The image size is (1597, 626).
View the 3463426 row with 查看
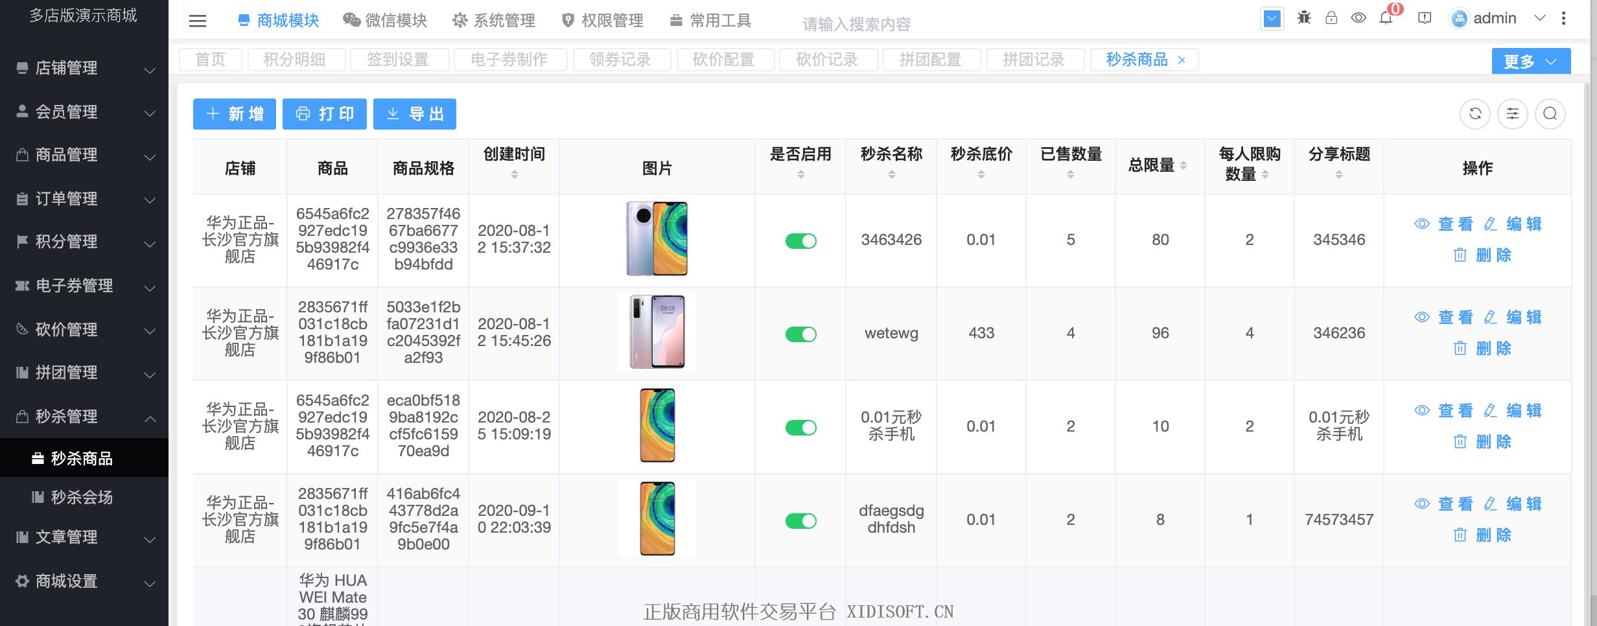pyautogui.click(x=1443, y=224)
